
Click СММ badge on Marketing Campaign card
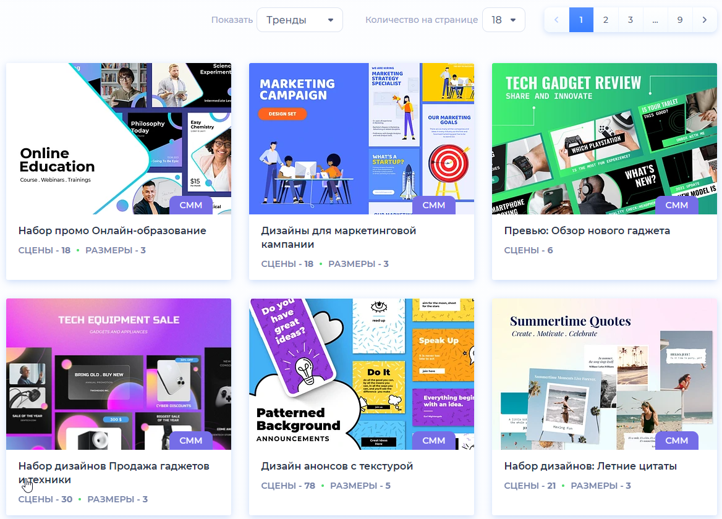click(x=434, y=205)
